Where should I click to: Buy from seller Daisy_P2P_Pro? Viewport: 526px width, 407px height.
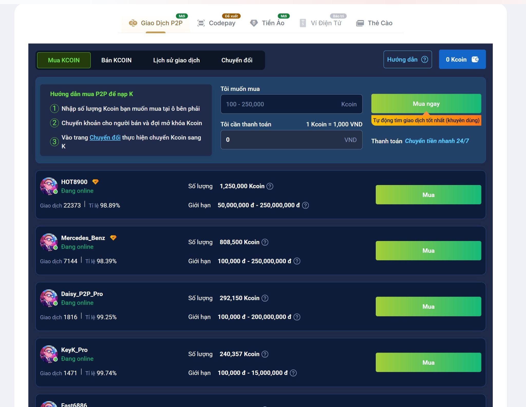point(428,307)
